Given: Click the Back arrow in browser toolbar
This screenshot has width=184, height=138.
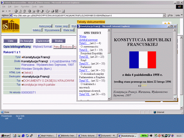Looking at the screenshot, I should tap(3, 10).
